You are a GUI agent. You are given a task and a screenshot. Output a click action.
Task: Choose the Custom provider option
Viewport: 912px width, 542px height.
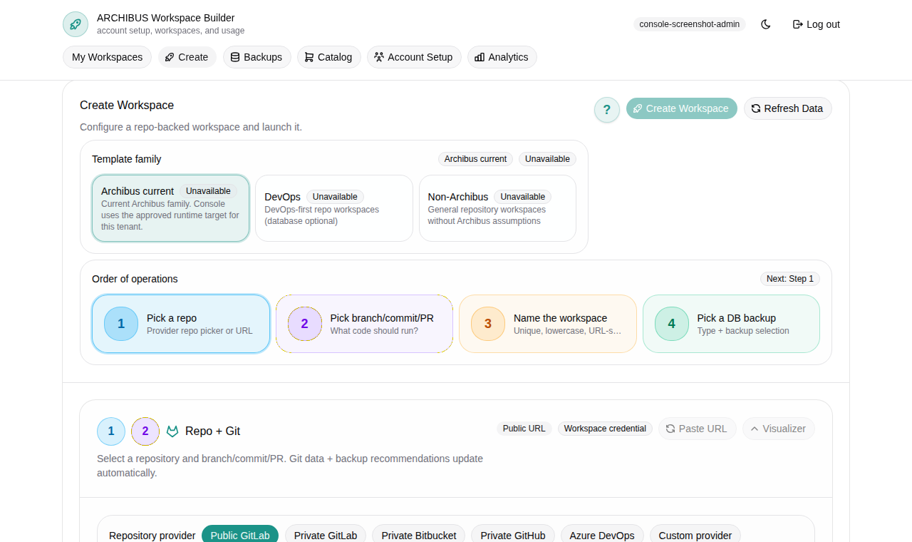point(695,535)
